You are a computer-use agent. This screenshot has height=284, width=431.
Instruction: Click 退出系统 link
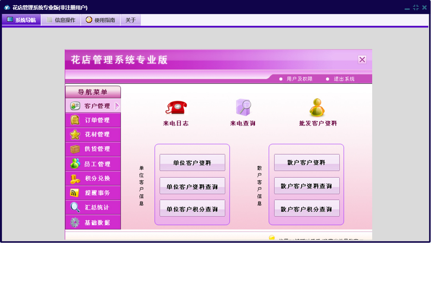344,79
